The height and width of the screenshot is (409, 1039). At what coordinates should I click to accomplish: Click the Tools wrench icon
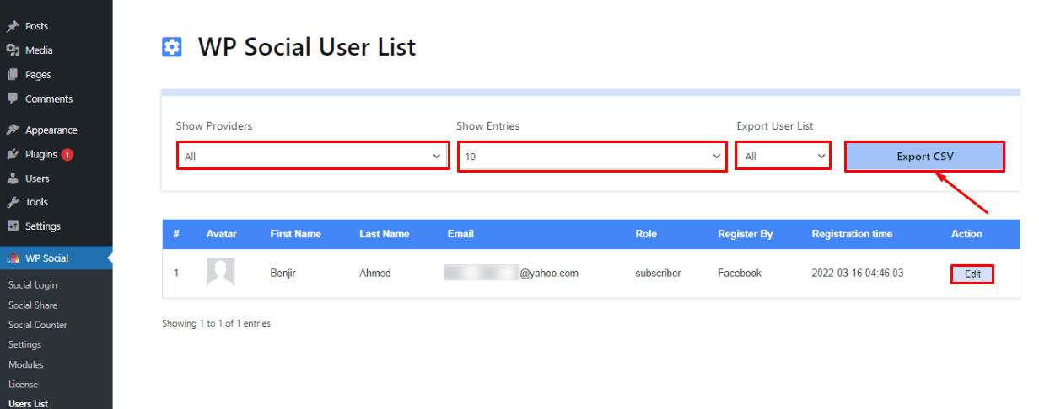pos(13,202)
